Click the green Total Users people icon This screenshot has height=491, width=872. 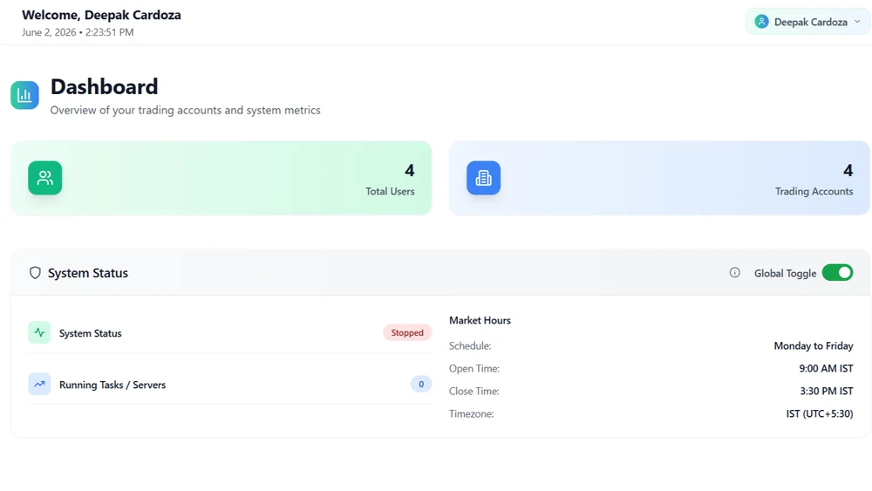coord(45,178)
